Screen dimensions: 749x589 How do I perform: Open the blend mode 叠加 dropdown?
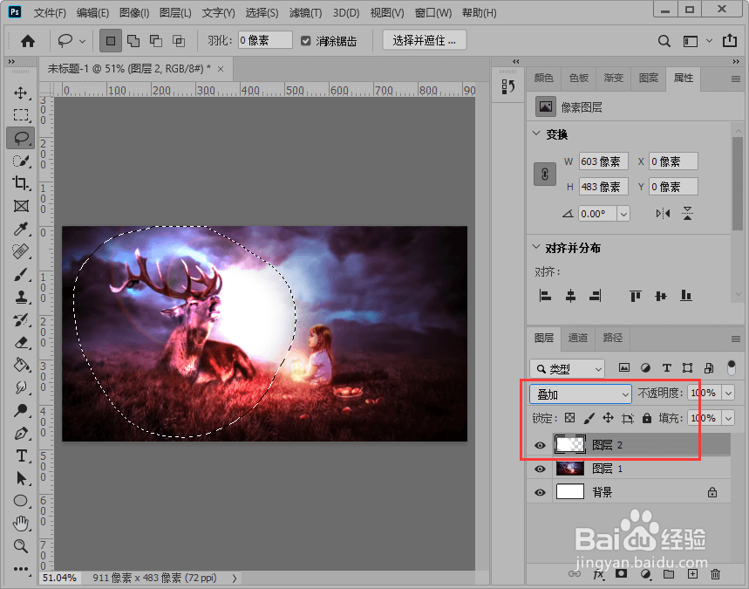click(581, 394)
